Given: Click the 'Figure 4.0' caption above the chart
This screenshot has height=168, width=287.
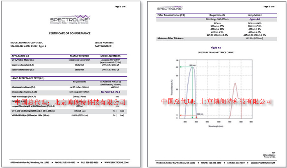Looking at the screenshot, I should (x=216, y=48).
